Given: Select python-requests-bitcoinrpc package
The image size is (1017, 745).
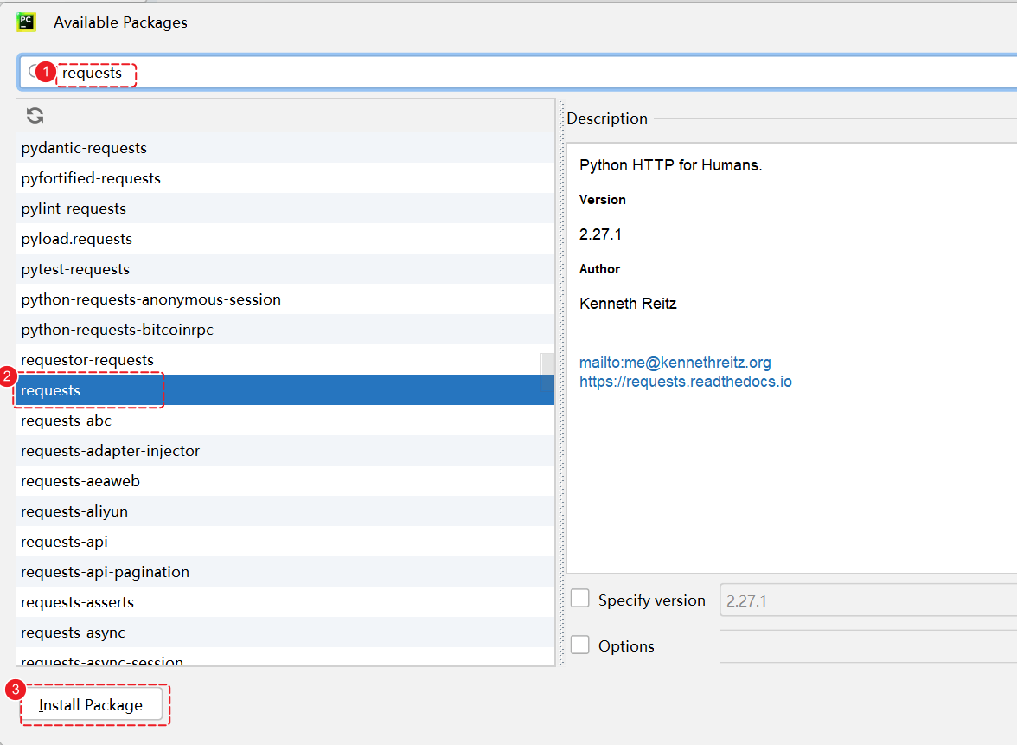Looking at the screenshot, I should point(285,330).
